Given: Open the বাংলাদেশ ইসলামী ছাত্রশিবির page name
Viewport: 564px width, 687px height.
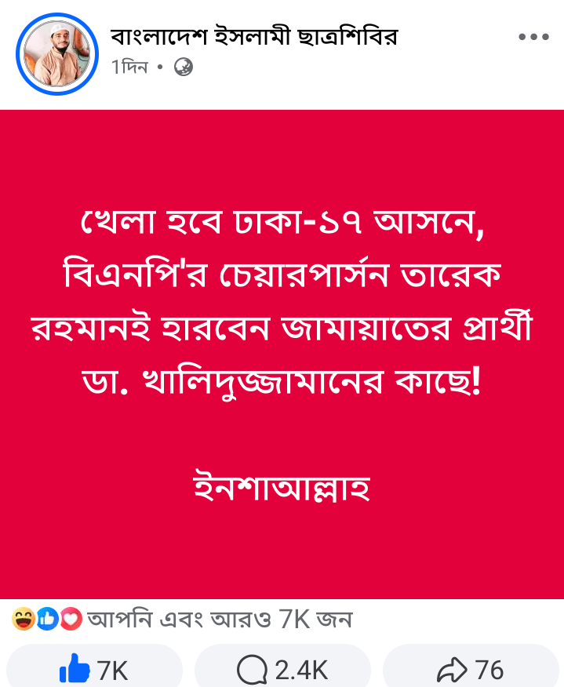Looking at the screenshot, I should pos(254,36).
